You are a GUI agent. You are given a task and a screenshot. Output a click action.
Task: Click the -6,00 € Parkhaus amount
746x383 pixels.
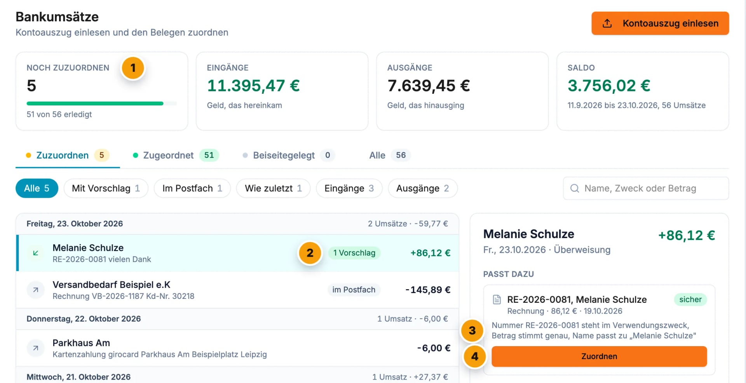click(x=434, y=348)
